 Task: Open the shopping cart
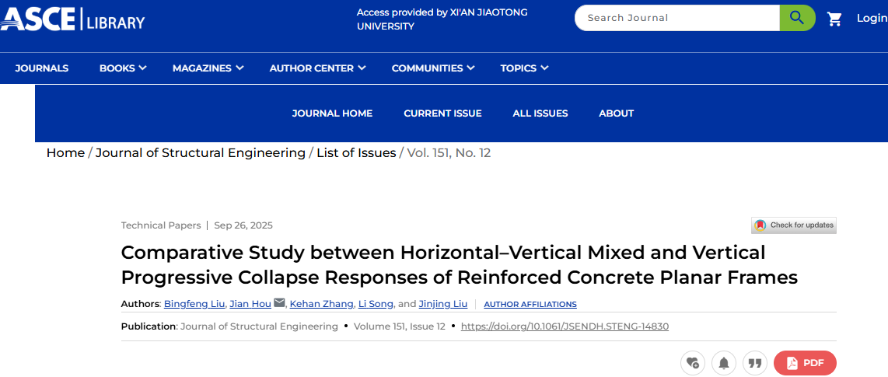tap(834, 19)
